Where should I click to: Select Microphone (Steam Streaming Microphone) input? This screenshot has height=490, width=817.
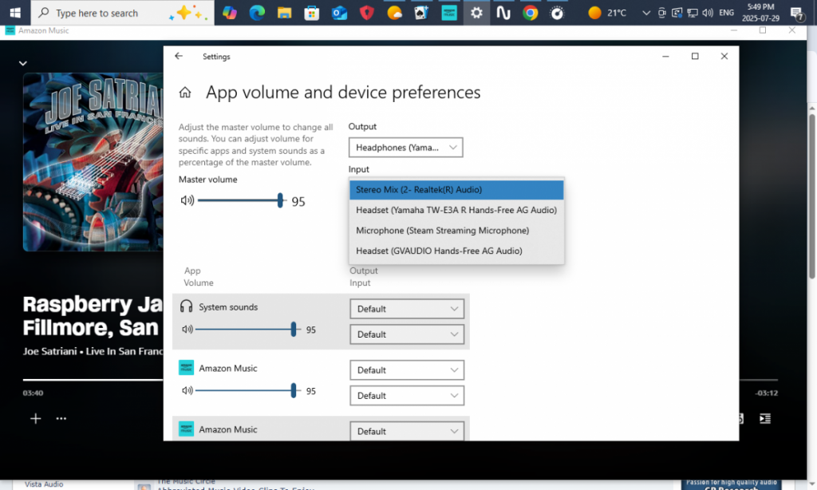click(456, 231)
